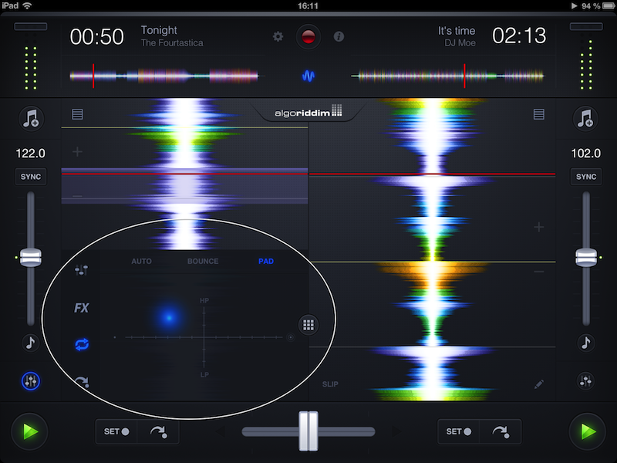This screenshot has width=617, height=463.
Task: Switch to the AUTO tab
Action: (x=141, y=262)
